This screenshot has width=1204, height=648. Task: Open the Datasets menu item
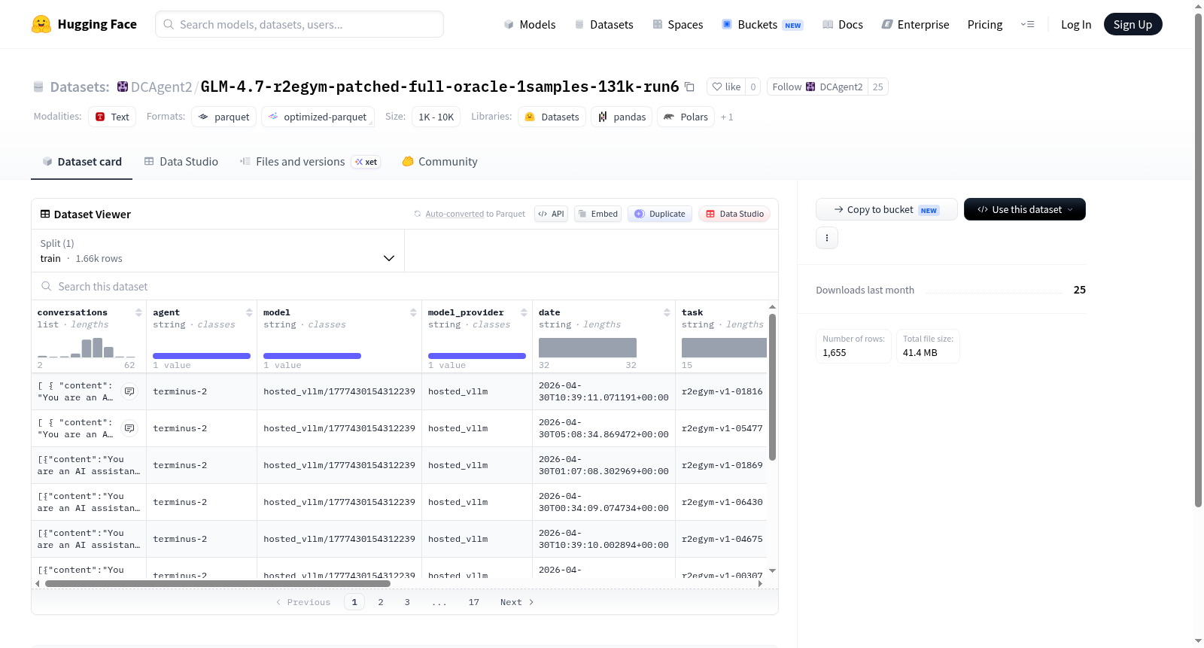[604, 24]
